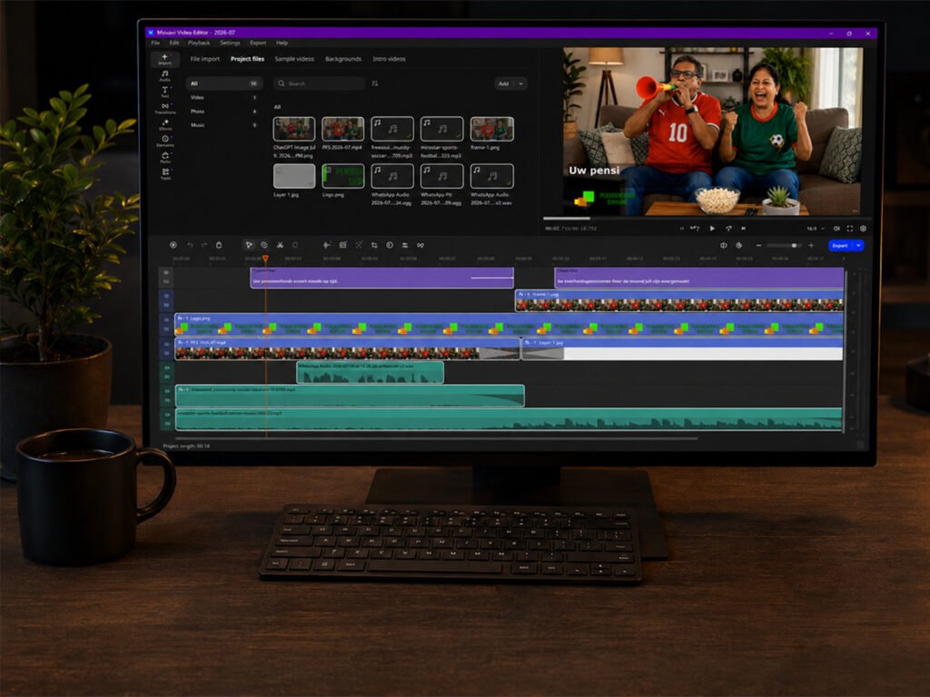Switch to the Sample videos tab
Screen dimensions: 930x697
pyautogui.click(x=294, y=59)
